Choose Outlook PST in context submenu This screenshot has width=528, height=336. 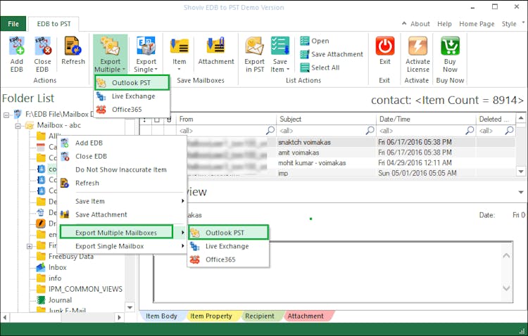pos(228,233)
